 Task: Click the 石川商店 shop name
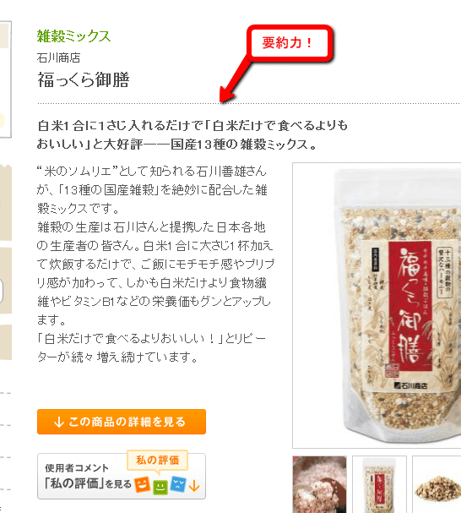[x=58, y=58]
